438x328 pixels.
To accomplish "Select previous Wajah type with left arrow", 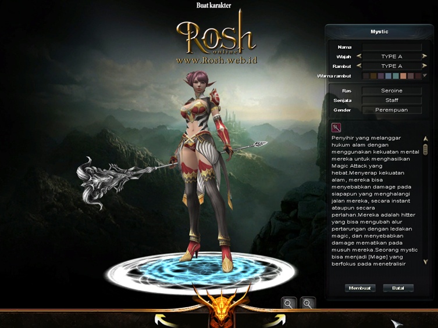I will point(359,56).
